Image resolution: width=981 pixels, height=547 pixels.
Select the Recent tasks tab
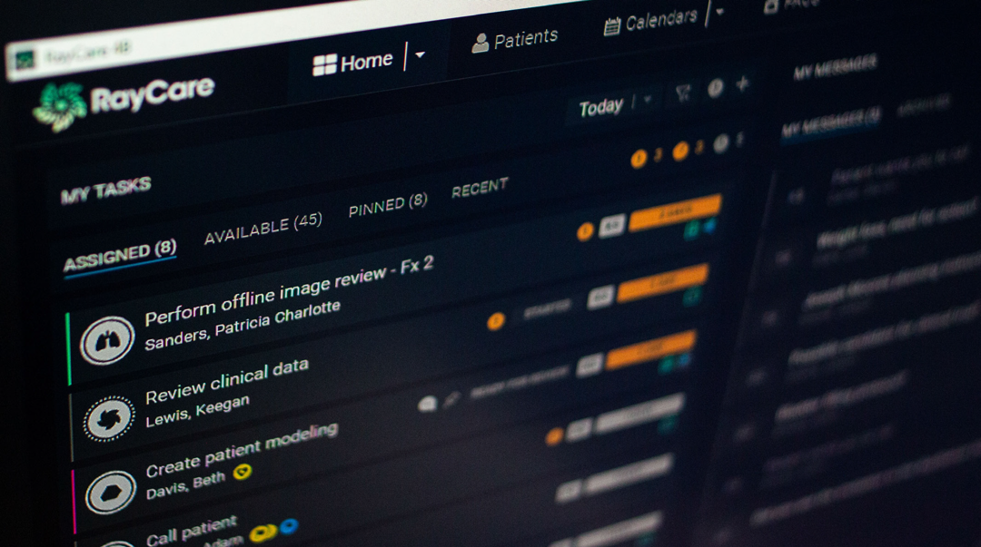click(x=480, y=188)
